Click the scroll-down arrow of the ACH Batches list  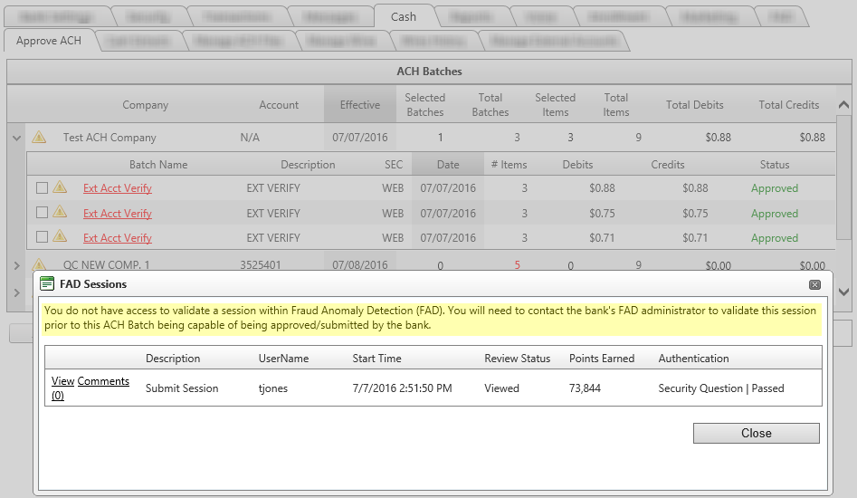click(843, 292)
